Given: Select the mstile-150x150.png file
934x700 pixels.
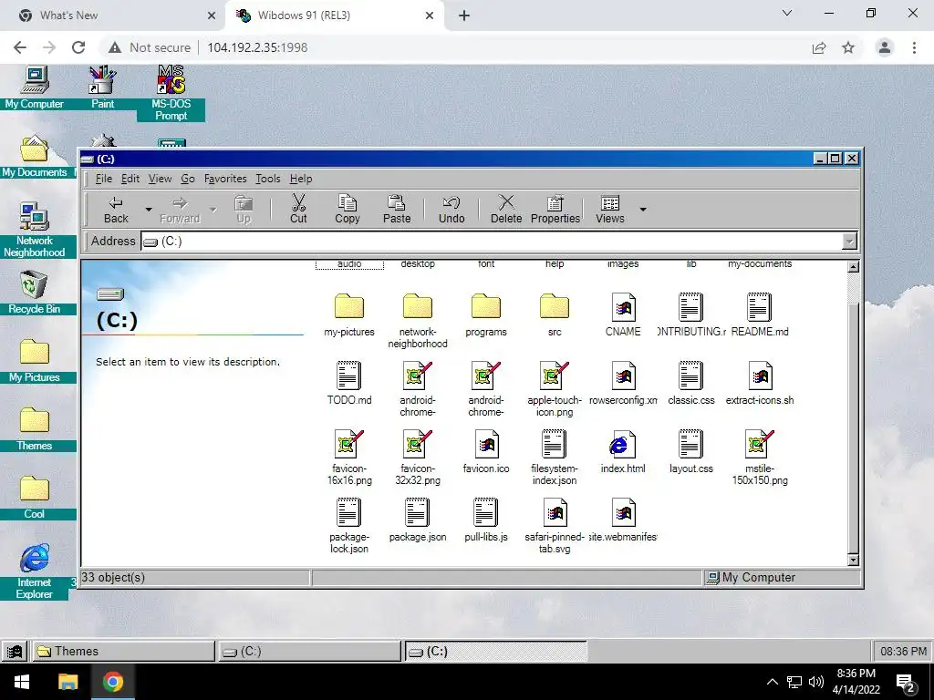Looking at the screenshot, I should pyautogui.click(x=760, y=458).
